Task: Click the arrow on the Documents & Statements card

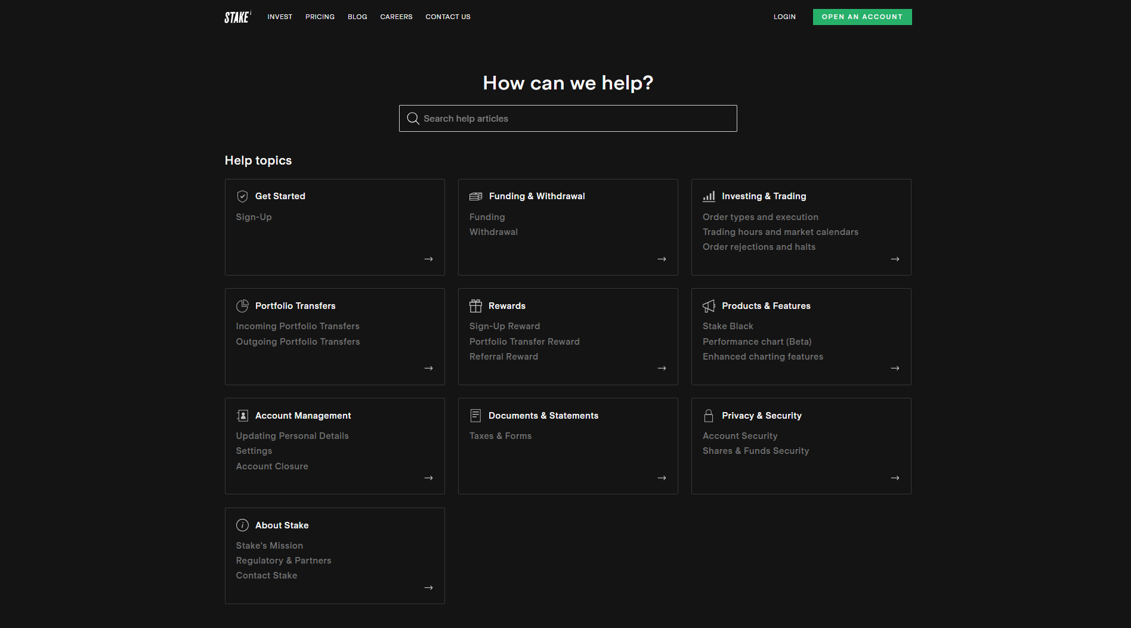Action: [x=662, y=478]
